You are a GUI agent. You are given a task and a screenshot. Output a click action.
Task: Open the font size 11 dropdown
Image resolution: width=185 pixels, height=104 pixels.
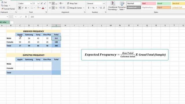pyautogui.click(x=38, y=3)
